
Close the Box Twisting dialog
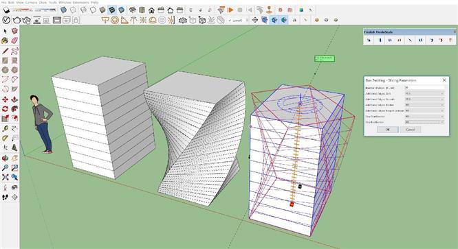point(444,80)
